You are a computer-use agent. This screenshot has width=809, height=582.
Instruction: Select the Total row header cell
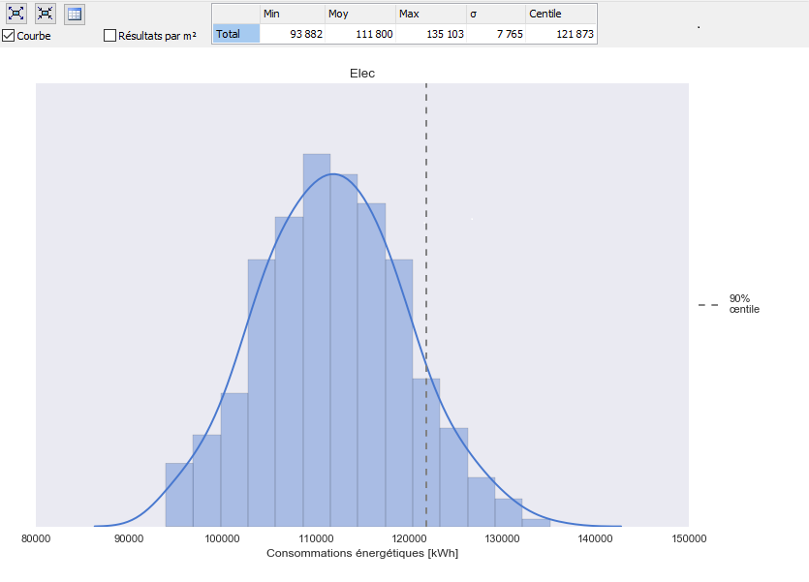point(236,34)
